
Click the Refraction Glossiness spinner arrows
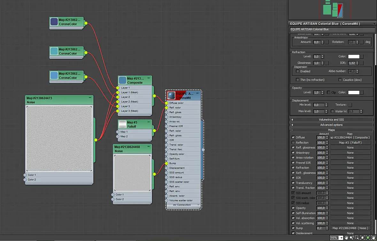[x=322, y=63]
